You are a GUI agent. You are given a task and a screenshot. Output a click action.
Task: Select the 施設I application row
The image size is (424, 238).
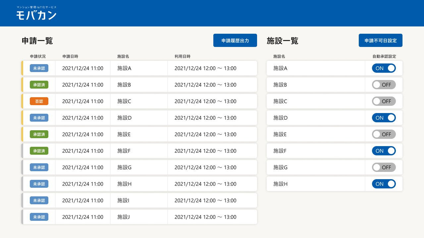(139, 200)
